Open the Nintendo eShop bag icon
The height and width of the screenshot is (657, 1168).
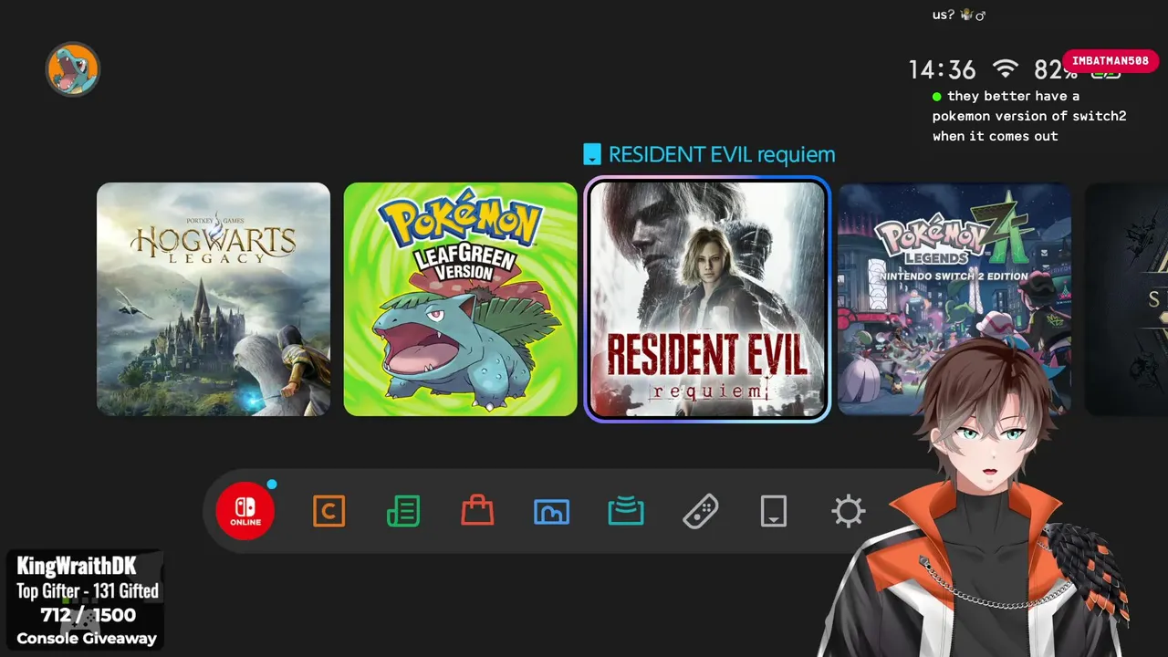(477, 511)
